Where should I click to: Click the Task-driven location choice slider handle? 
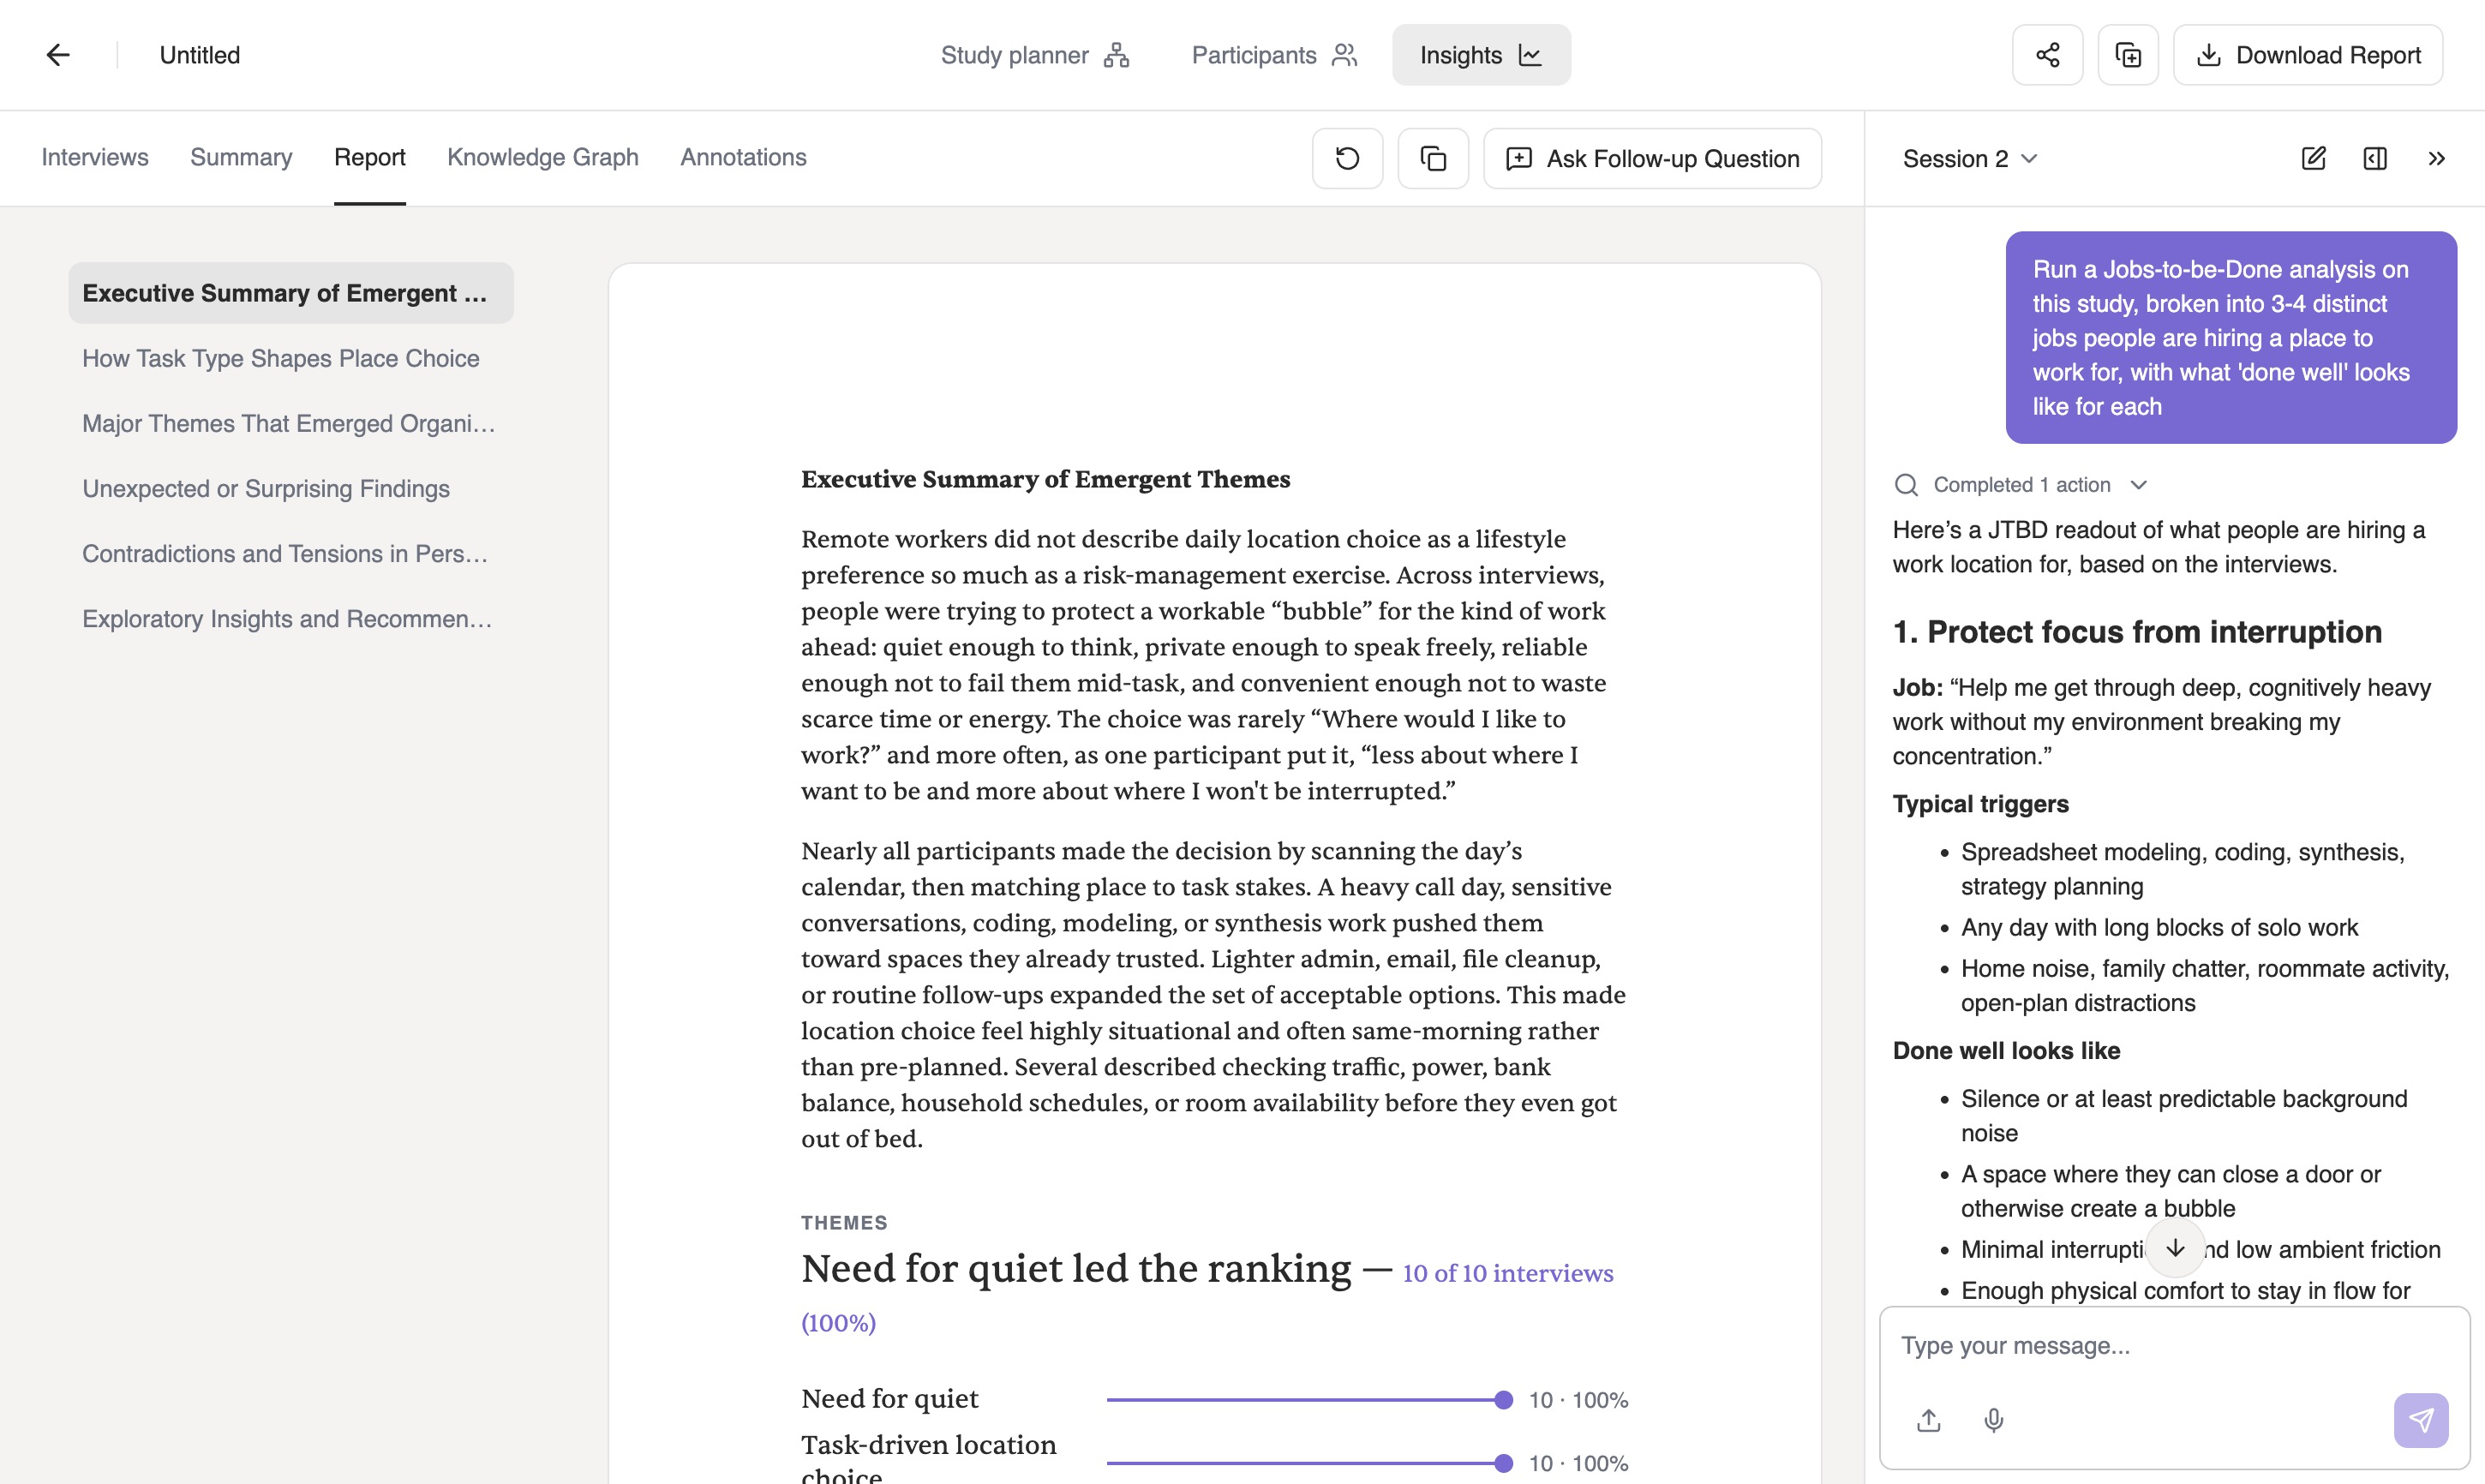(1503, 1463)
